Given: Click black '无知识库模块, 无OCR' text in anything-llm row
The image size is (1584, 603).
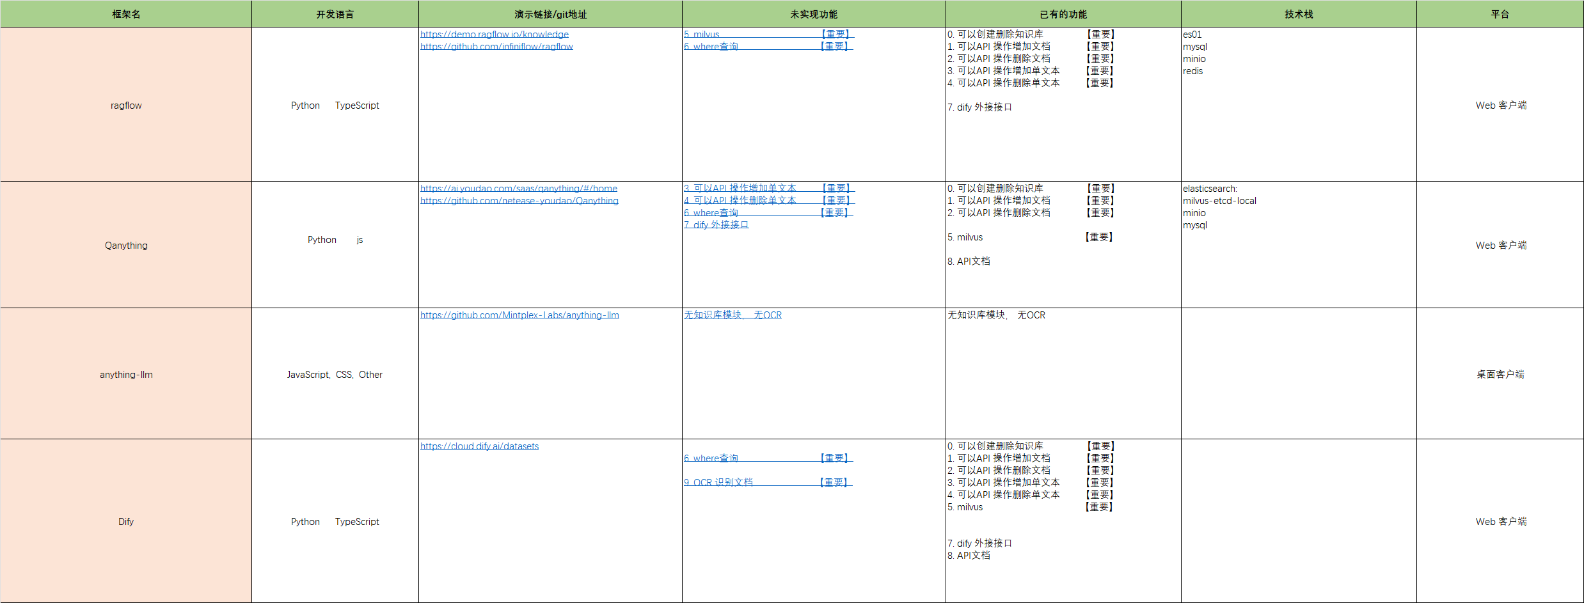Looking at the screenshot, I should click(997, 315).
